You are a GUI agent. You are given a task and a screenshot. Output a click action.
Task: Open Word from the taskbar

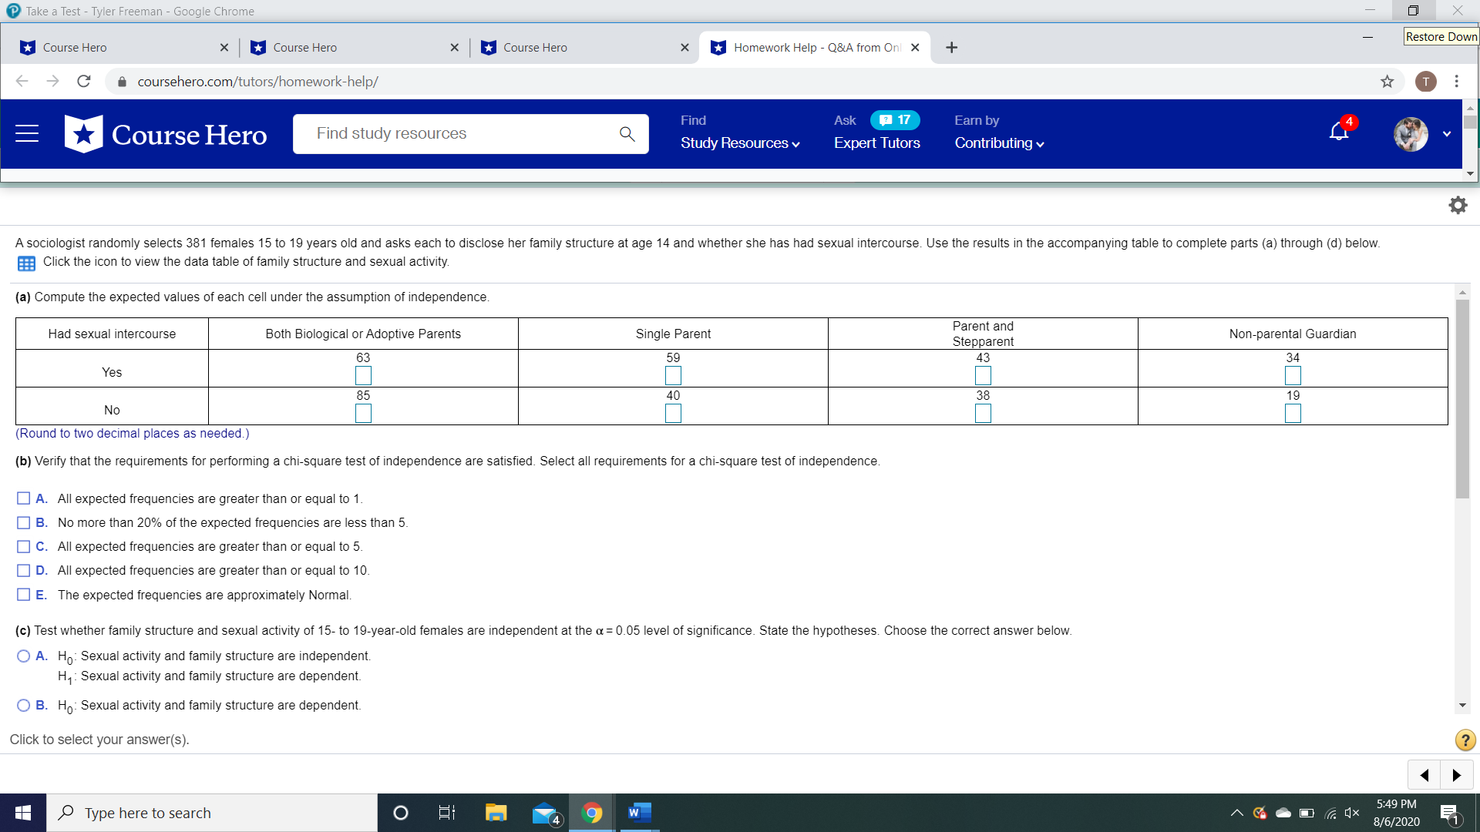coord(639,813)
